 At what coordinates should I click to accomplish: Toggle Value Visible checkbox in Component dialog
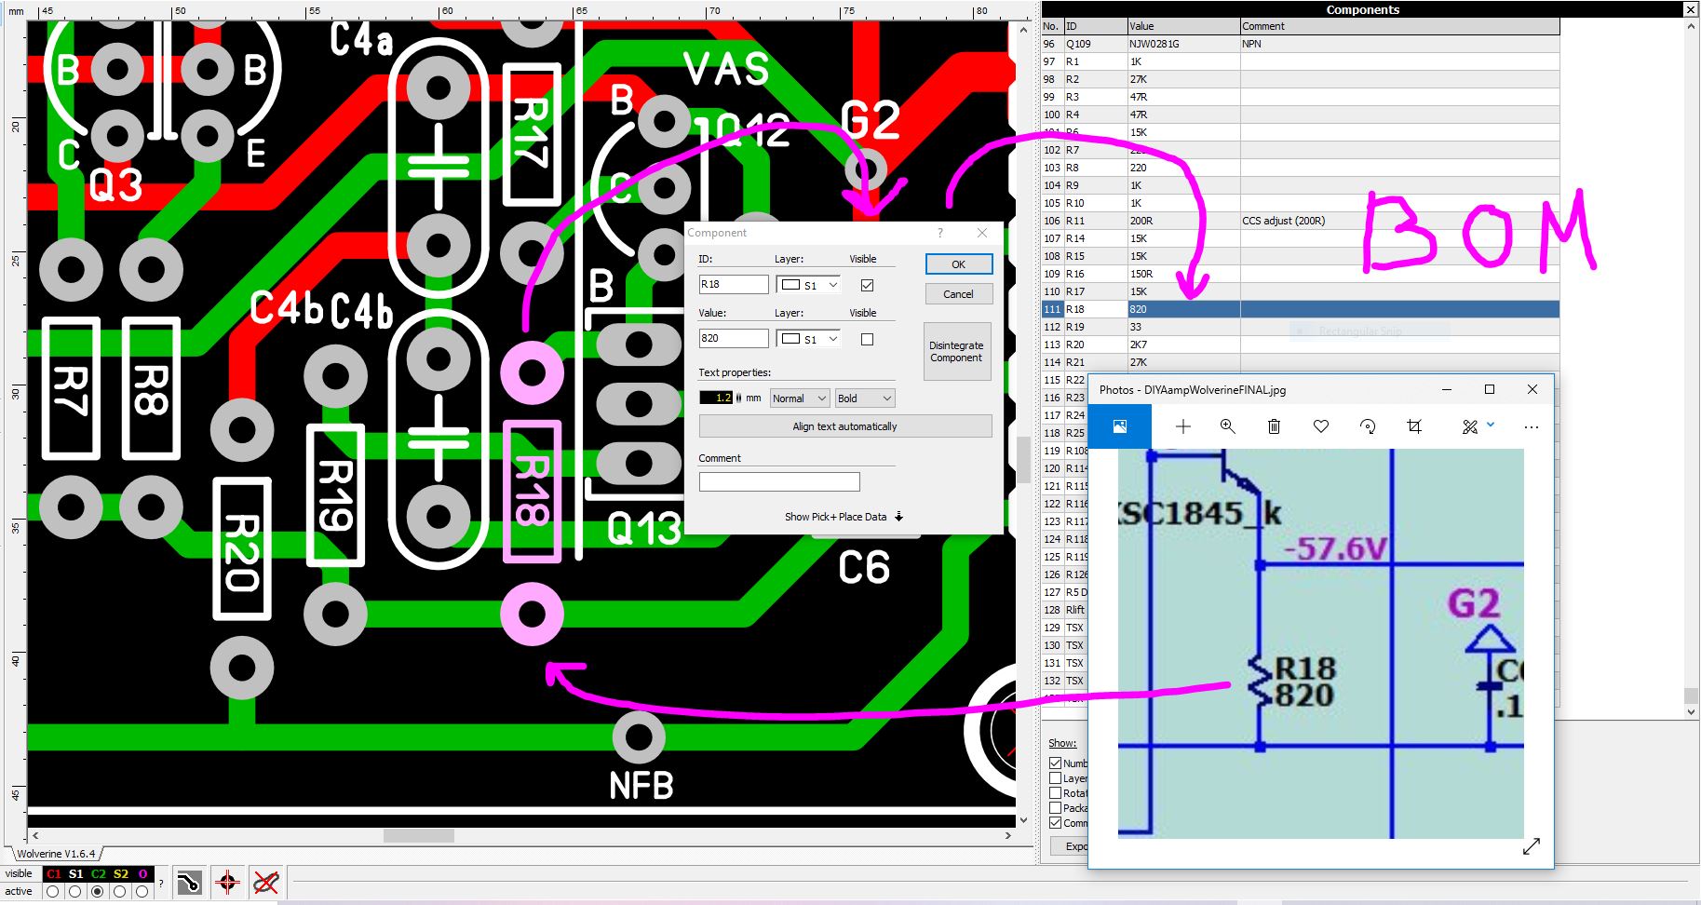[x=867, y=339]
